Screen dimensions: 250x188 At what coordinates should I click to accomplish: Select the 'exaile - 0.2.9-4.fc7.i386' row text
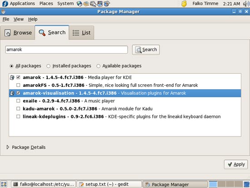click(51, 101)
